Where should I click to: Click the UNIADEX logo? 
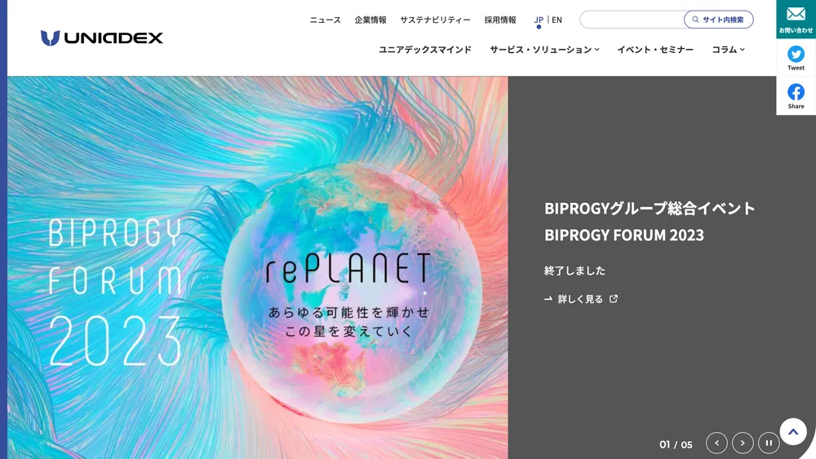(102, 38)
